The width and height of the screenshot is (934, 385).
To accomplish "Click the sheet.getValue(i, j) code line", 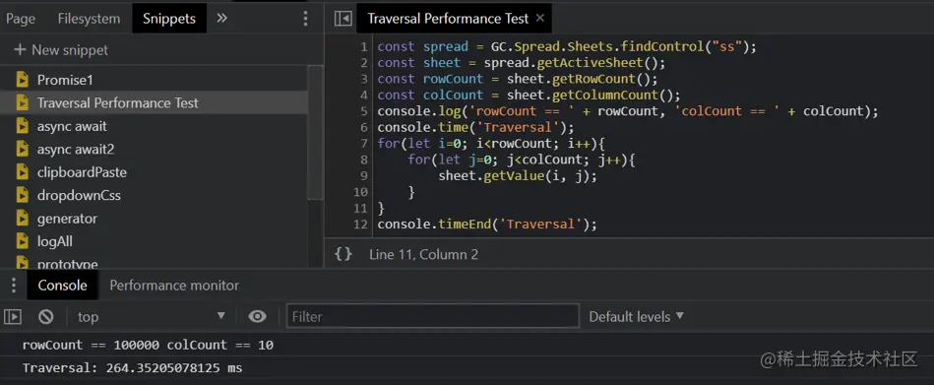I will point(518,176).
